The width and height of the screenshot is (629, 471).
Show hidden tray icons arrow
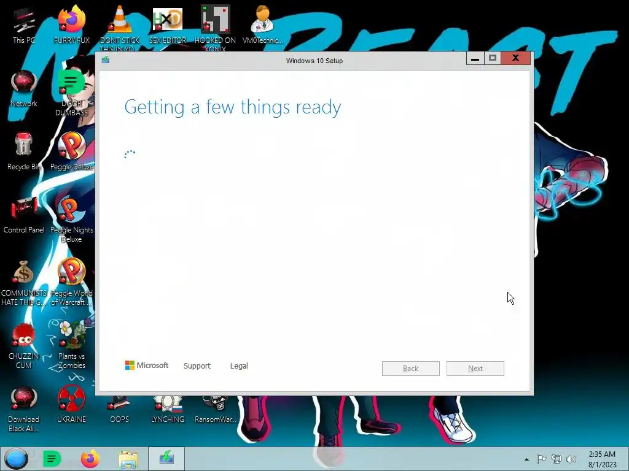[526, 459]
